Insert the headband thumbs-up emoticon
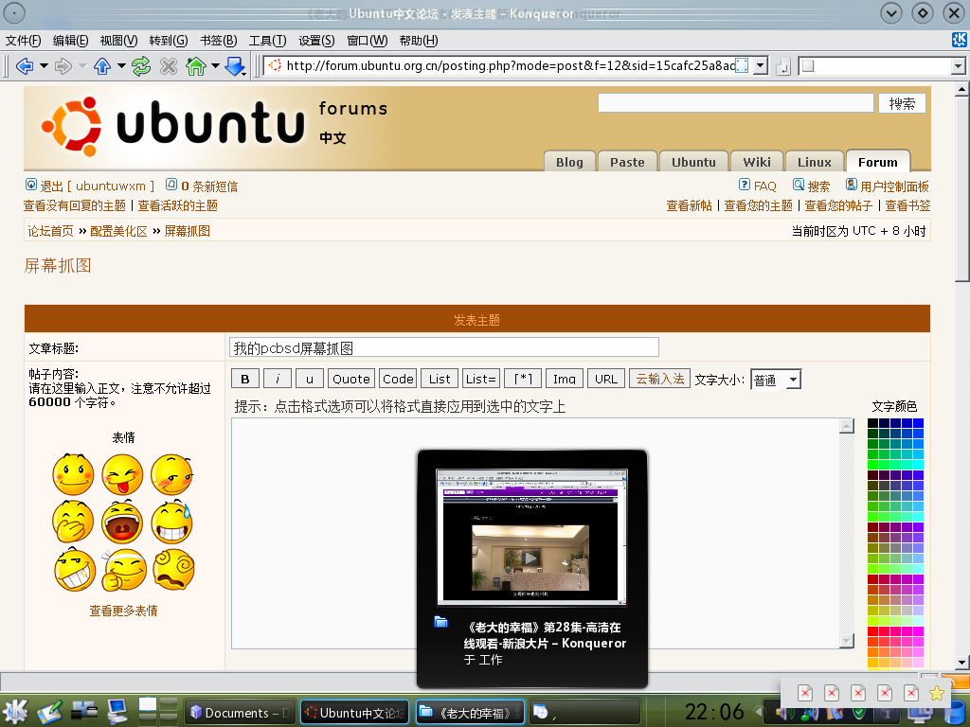Screen dimensions: 970x727 coord(124,569)
